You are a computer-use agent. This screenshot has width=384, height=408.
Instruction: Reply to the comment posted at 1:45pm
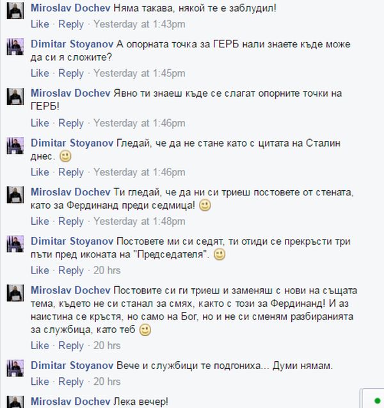click(70, 73)
